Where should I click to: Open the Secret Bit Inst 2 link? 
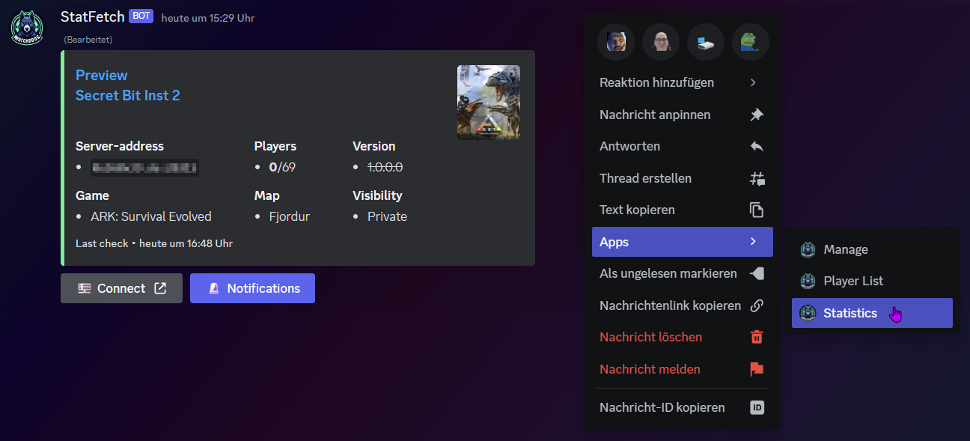click(128, 95)
